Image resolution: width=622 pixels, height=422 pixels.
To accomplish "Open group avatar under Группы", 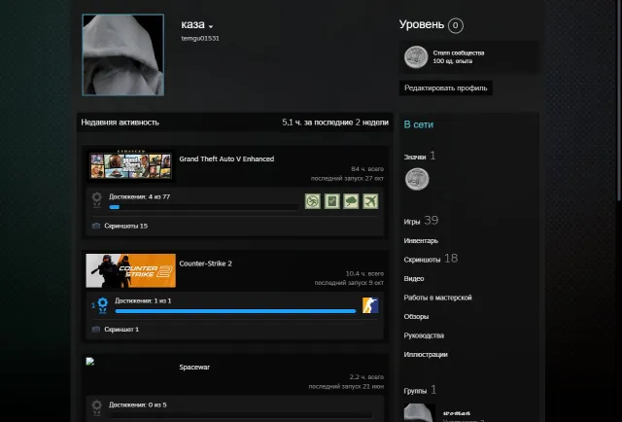I will coord(419,413).
